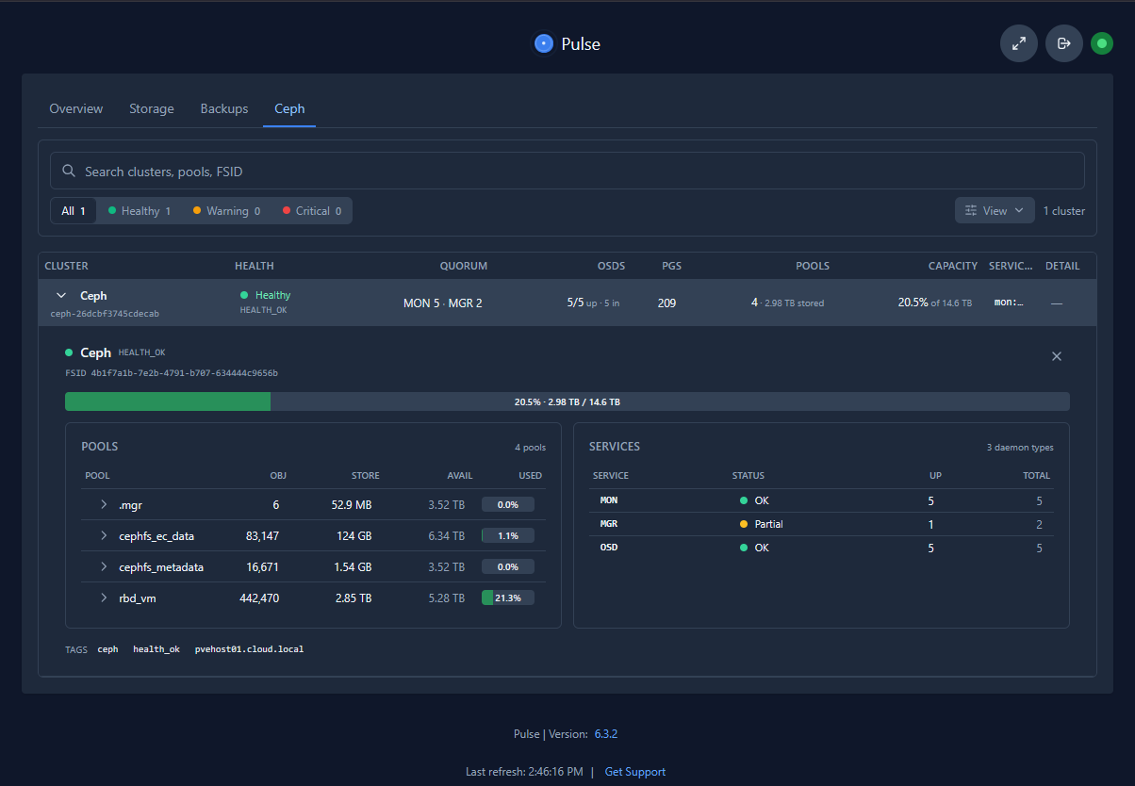Screen dimensions: 1135x786
Task: Expand the cephfs_metadata pool row
Action: 104,567
